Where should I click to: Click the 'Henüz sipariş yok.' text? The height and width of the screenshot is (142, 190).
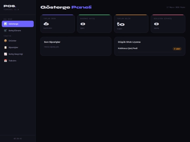click(x=51, y=47)
